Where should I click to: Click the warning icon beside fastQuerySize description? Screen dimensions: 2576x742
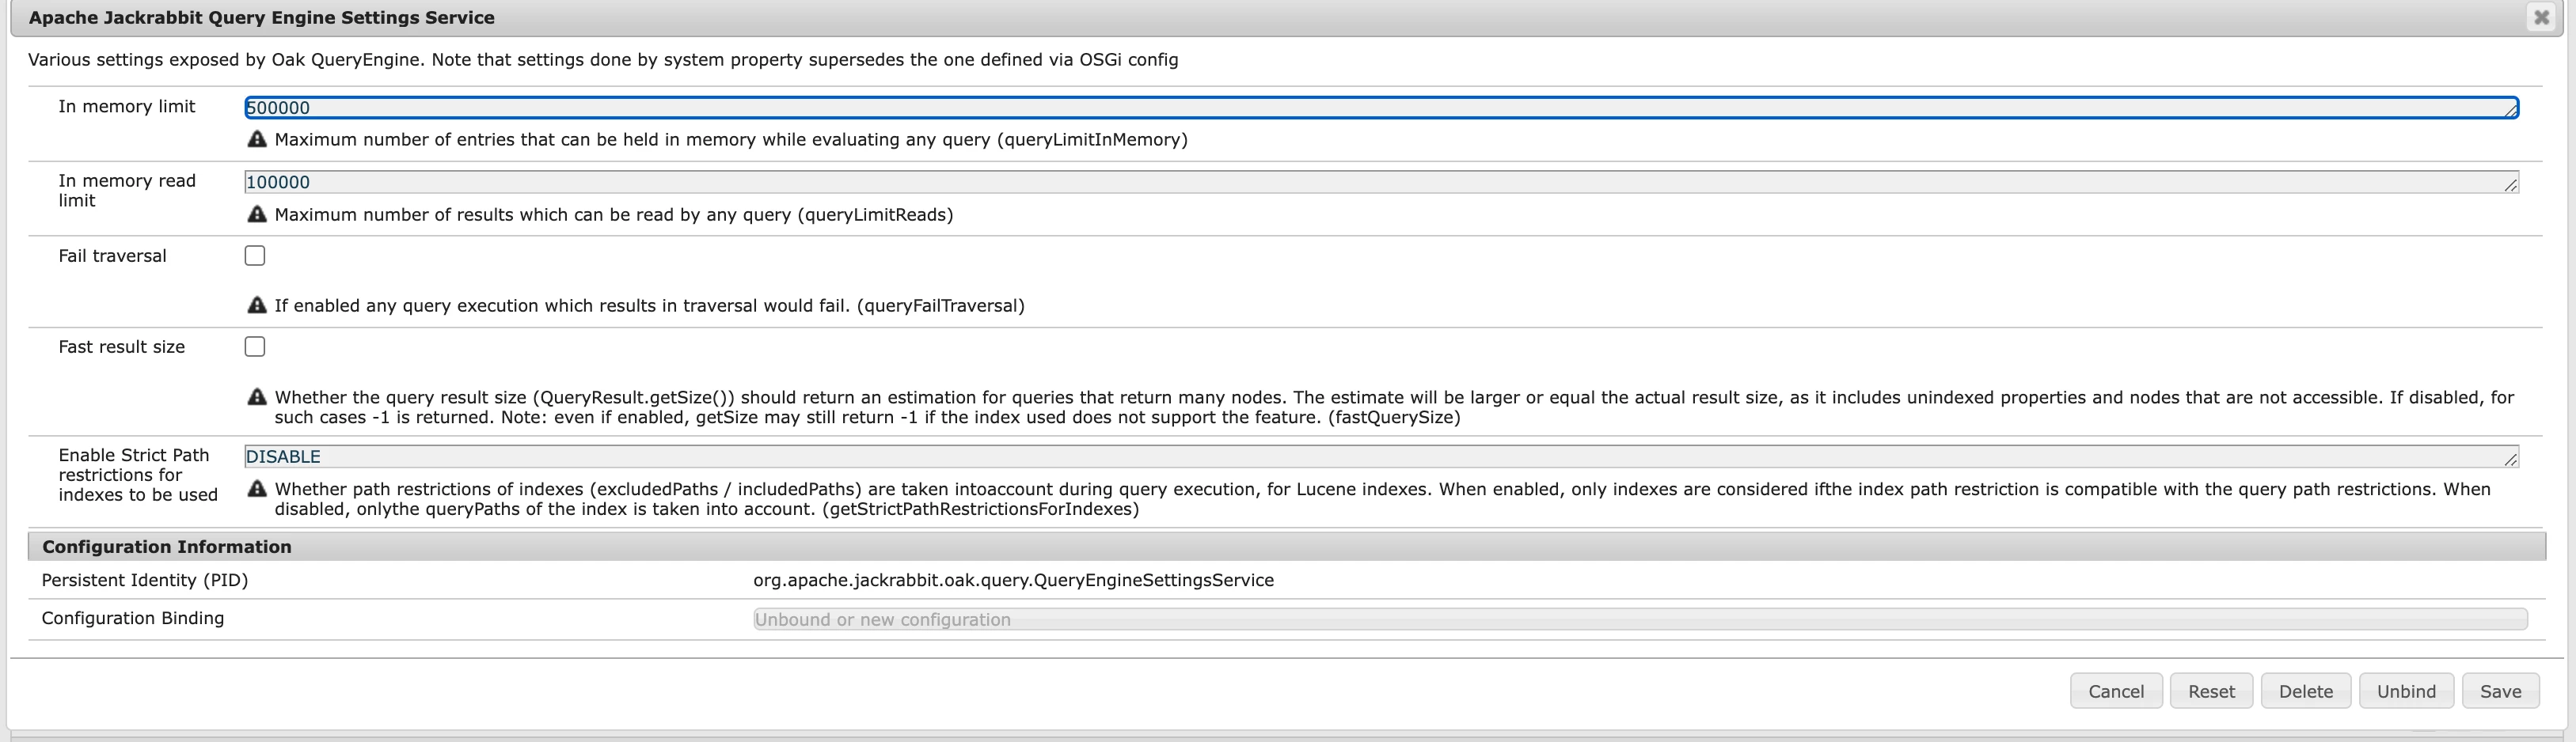point(257,396)
